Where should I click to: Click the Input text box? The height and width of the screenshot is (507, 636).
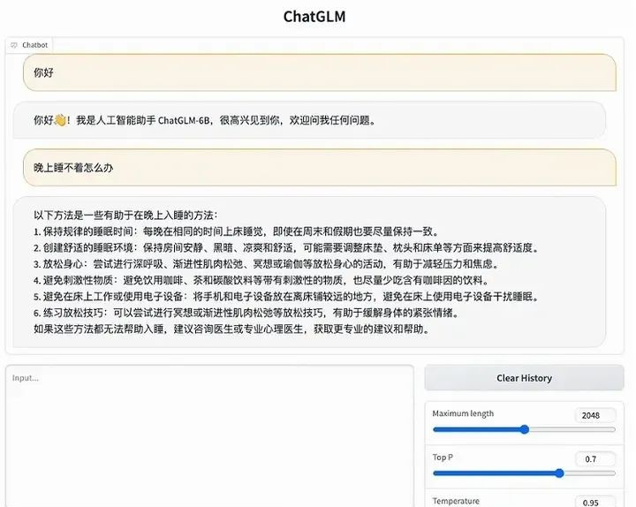point(209,436)
